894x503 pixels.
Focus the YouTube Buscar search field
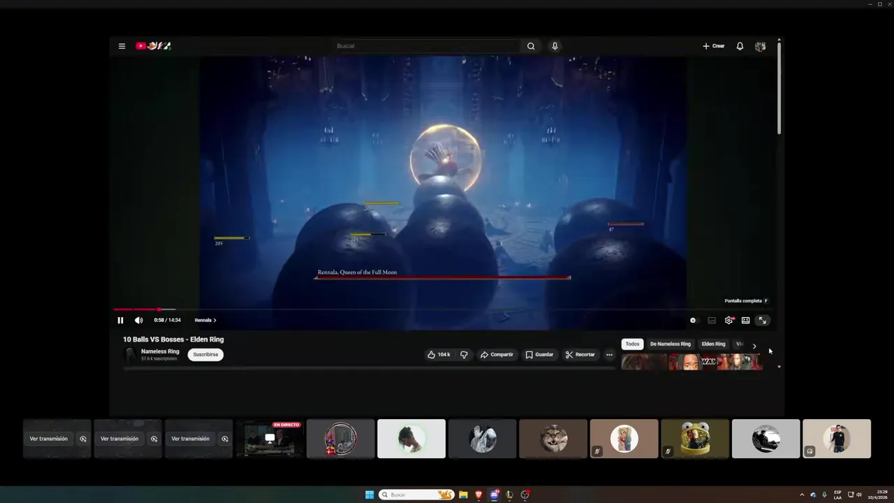click(x=426, y=46)
